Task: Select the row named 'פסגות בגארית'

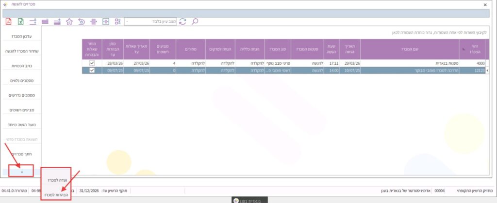Action: pos(409,63)
